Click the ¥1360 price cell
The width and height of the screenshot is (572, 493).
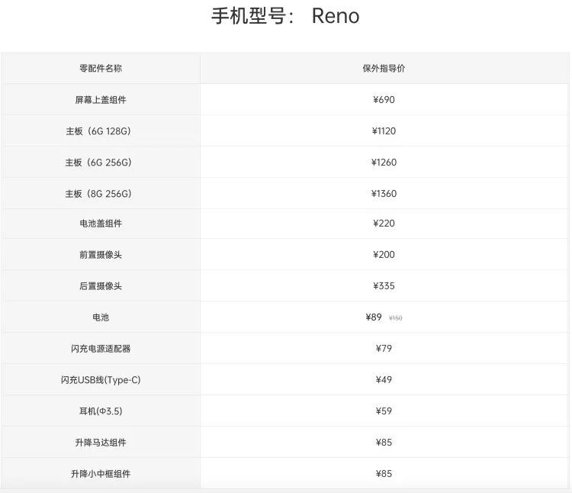[x=384, y=194]
